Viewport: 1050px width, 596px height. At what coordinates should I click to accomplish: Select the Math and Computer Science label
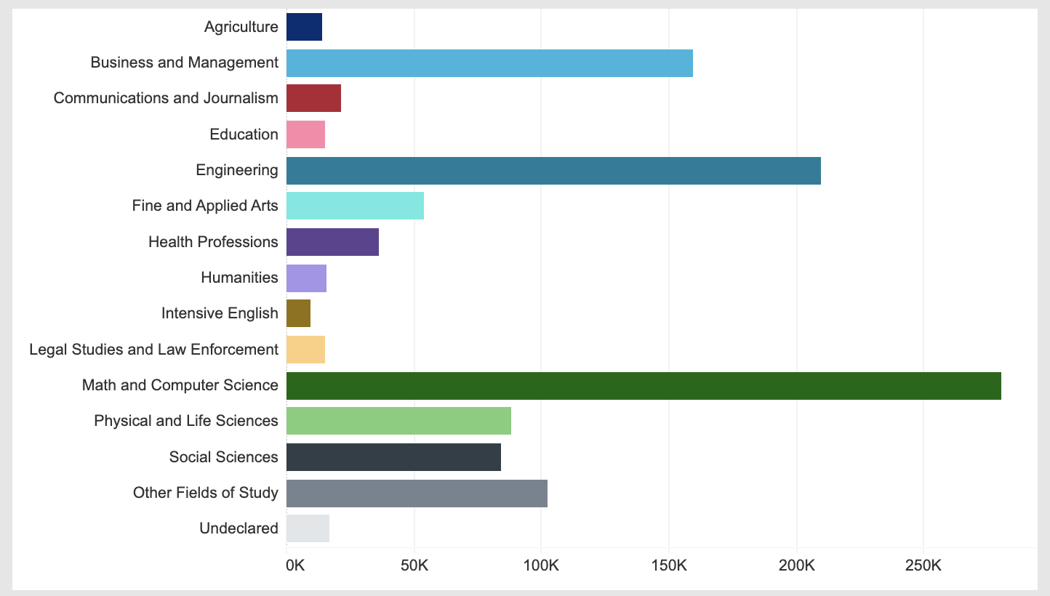point(180,386)
